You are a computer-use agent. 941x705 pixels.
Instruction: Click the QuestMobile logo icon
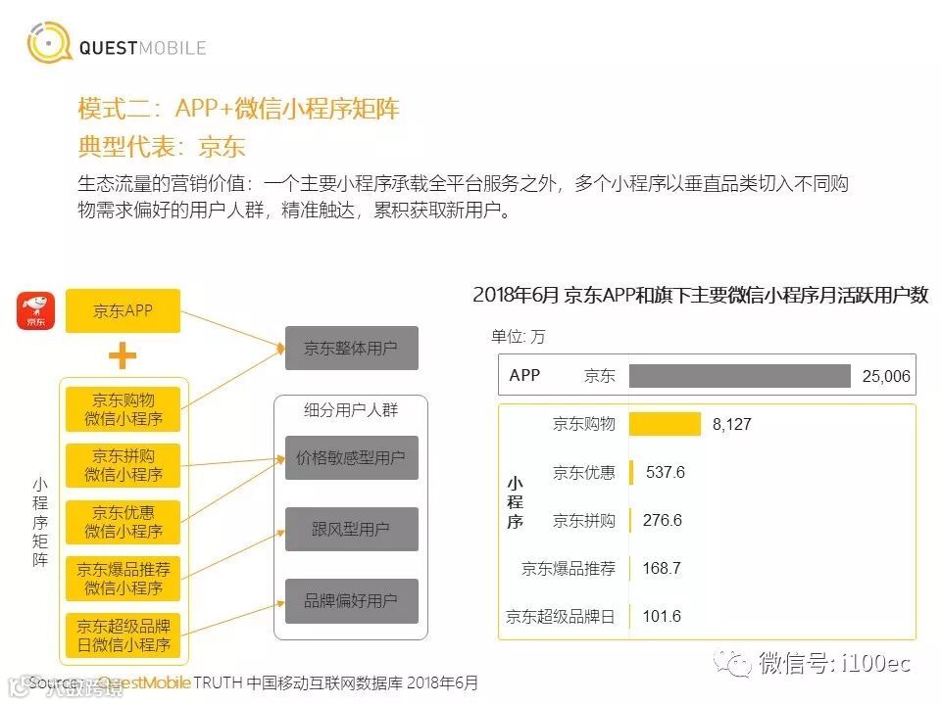[x=49, y=42]
